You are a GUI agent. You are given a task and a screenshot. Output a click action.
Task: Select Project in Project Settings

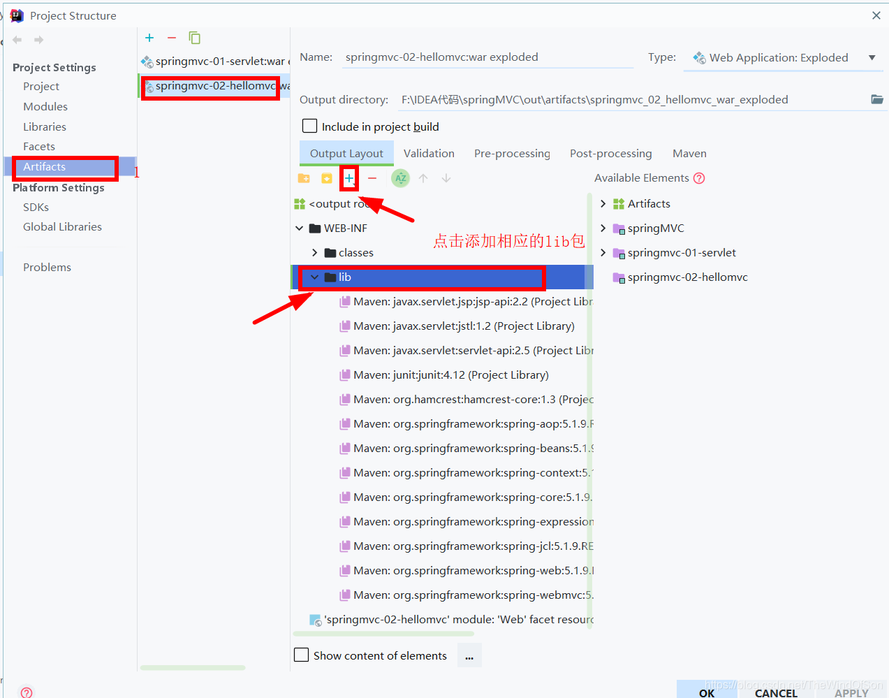click(41, 87)
